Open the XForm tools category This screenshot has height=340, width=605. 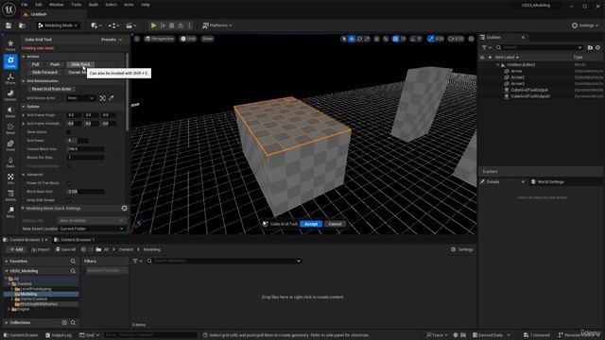point(10,78)
